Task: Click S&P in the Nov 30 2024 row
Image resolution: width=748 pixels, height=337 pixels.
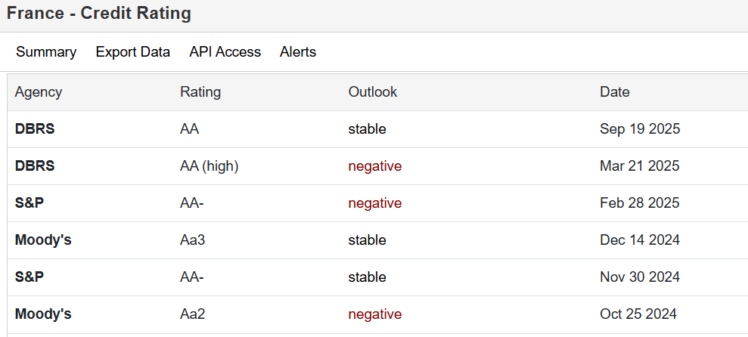Action: [x=29, y=277]
